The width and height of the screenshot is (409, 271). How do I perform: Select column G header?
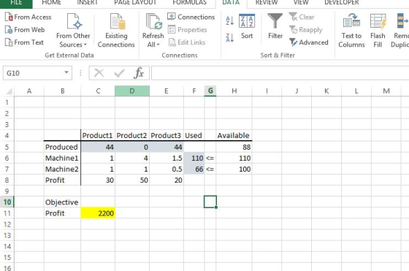click(x=210, y=91)
